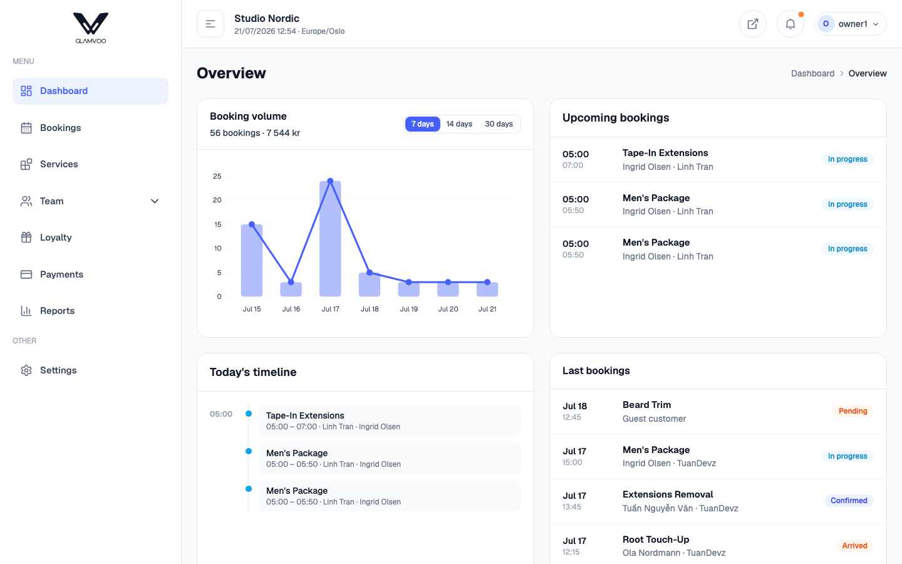
Task: Open Extensions Removal last booking
Action: click(718, 501)
